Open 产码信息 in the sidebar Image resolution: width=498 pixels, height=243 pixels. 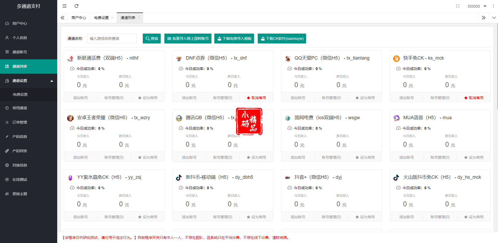[29, 137]
